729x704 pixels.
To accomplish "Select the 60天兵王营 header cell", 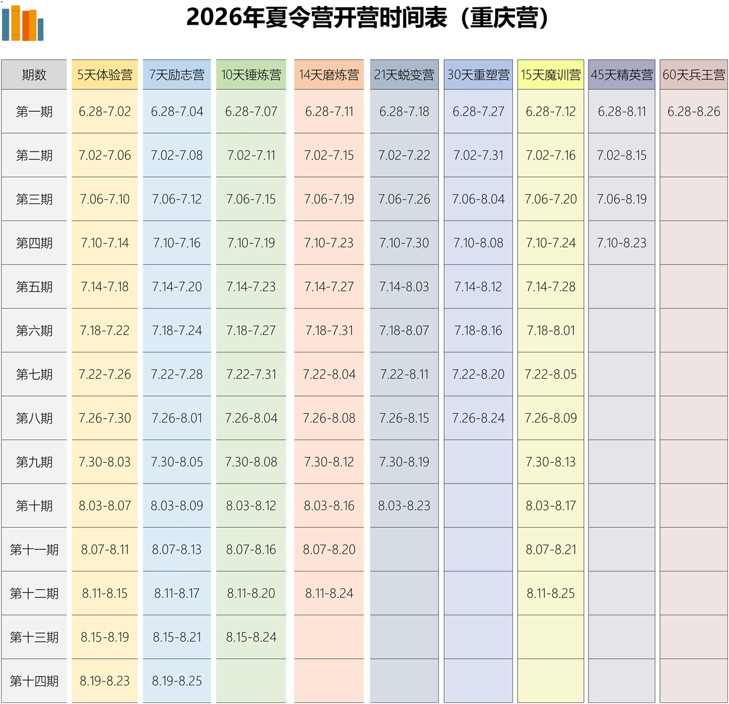I will tap(694, 75).
